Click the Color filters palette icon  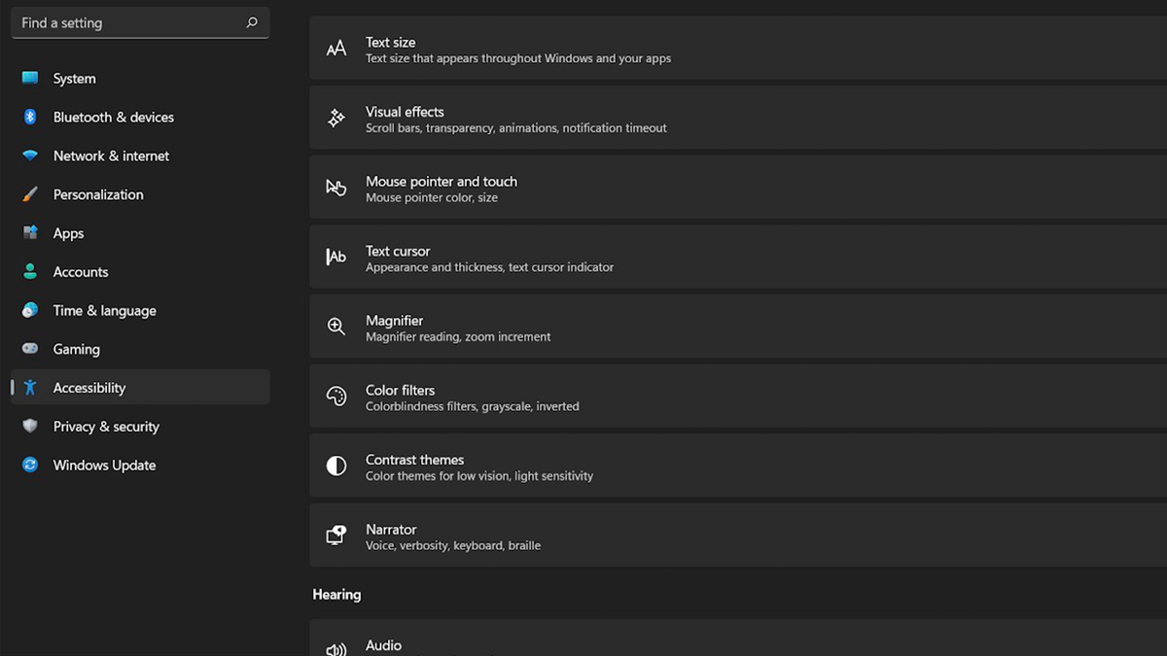(x=336, y=396)
